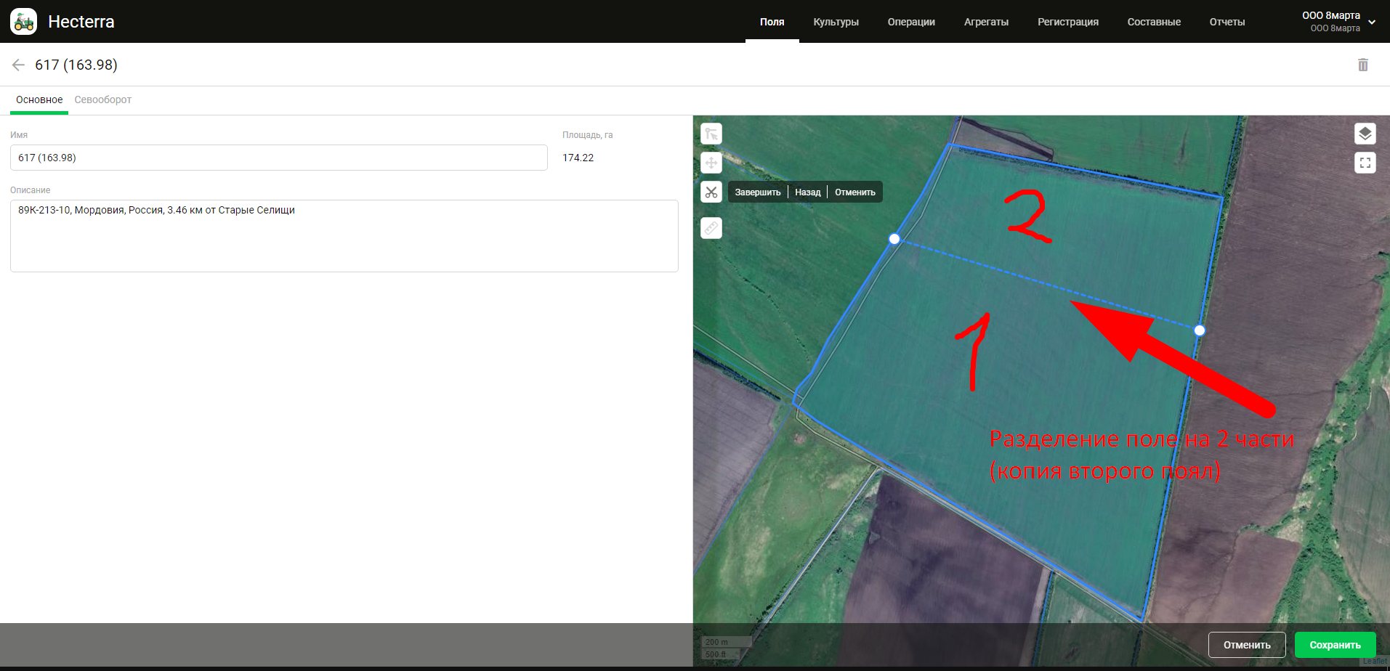Click the Hecterra tractor logo
Viewport: 1390px width, 671px height.
click(x=24, y=22)
